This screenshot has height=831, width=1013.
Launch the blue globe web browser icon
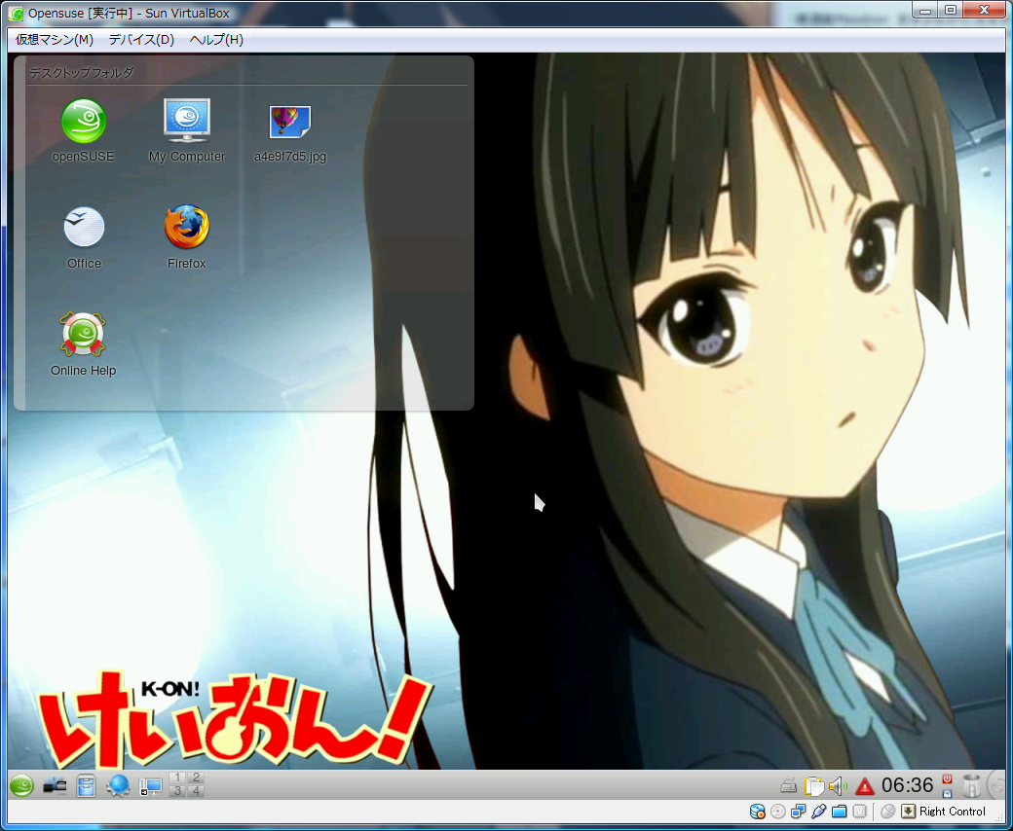click(x=119, y=785)
